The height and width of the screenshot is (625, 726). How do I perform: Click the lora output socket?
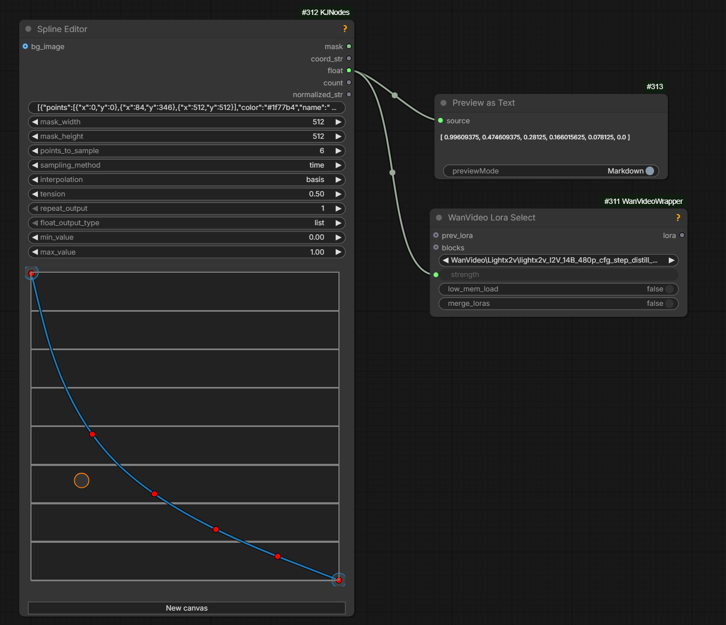coord(682,235)
